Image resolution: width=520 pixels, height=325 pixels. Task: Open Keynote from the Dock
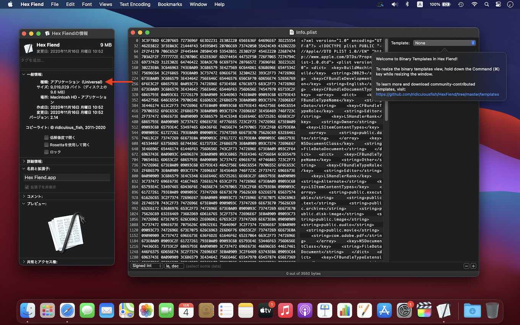point(325,310)
